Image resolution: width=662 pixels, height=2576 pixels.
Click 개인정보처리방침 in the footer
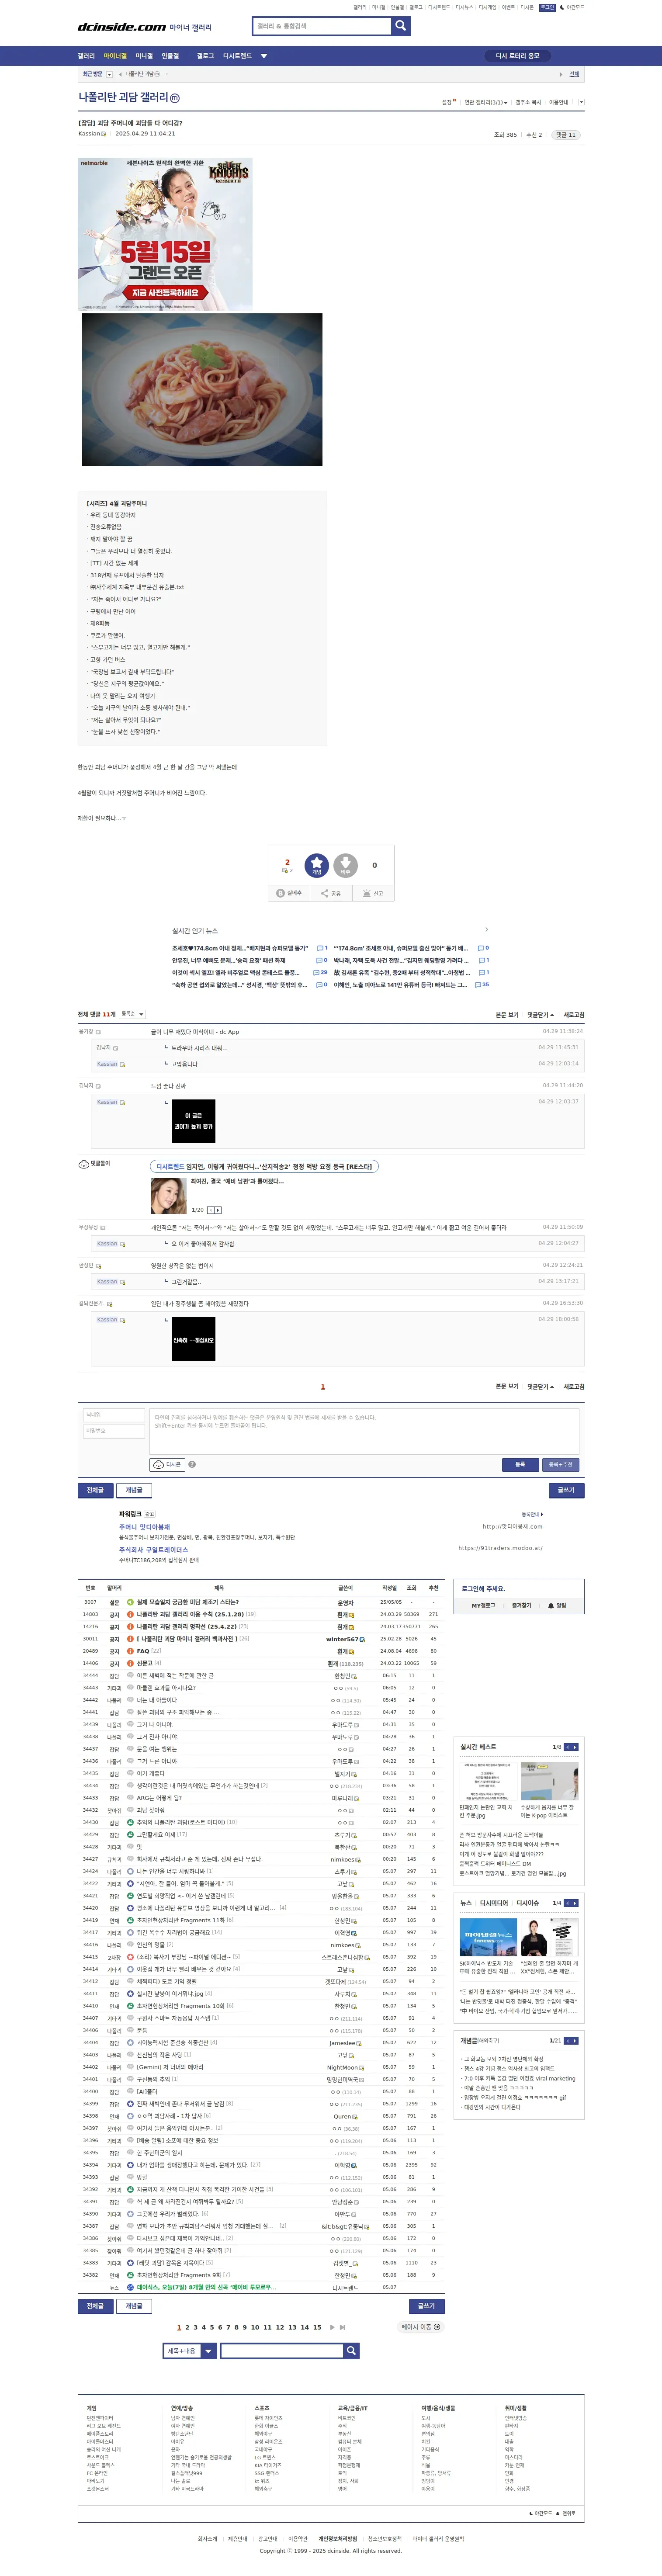point(338,2538)
